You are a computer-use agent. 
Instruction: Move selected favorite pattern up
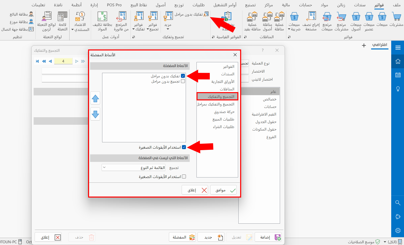pos(95,98)
